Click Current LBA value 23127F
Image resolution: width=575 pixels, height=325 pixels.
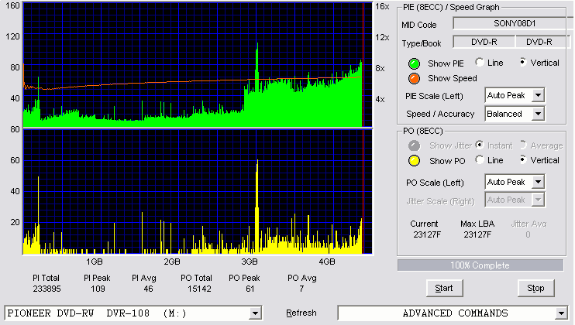427,234
